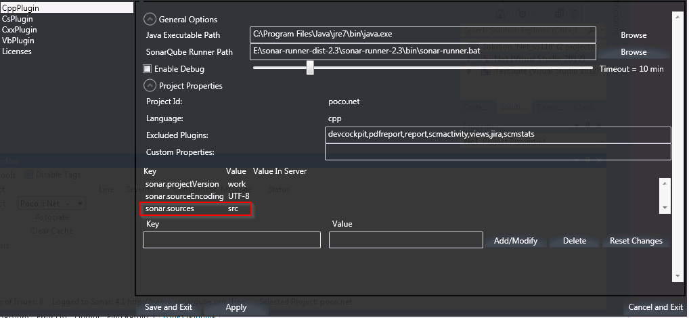This screenshot has width=689, height=318.
Task: Enable the Debug checkbox
Action: (147, 69)
